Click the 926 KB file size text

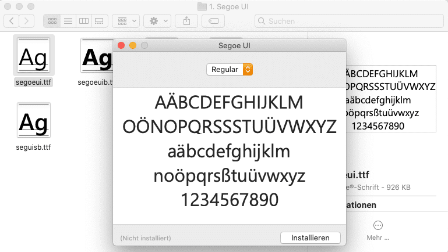pos(398,188)
